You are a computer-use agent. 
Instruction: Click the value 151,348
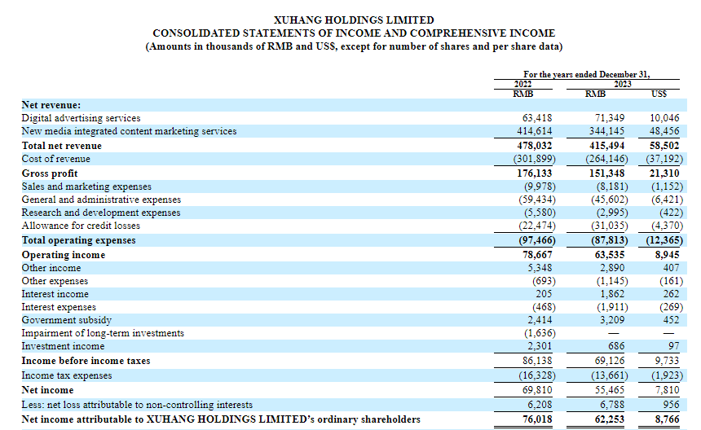point(606,173)
